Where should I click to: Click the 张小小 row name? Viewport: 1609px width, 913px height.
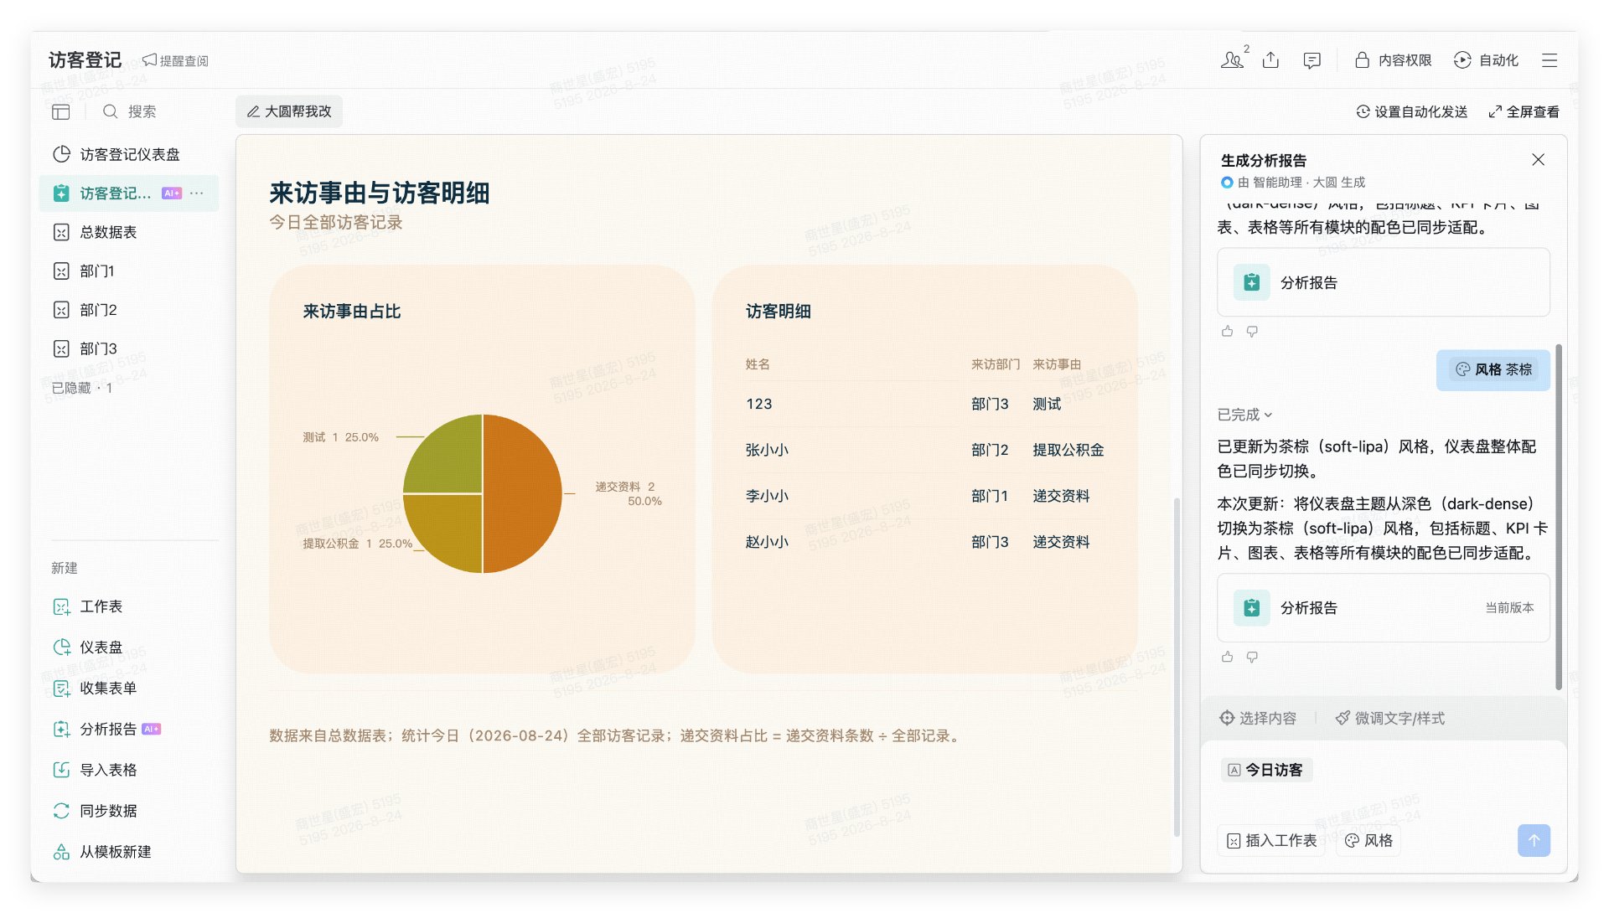pyautogui.click(x=767, y=450)
